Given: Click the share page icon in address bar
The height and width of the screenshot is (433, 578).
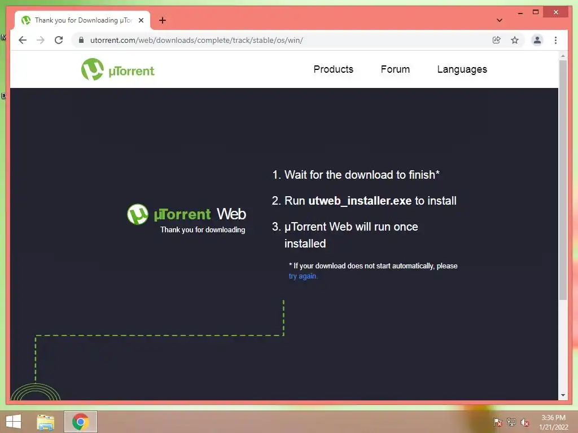Looking at the screenshot, I should coord(497,40).
